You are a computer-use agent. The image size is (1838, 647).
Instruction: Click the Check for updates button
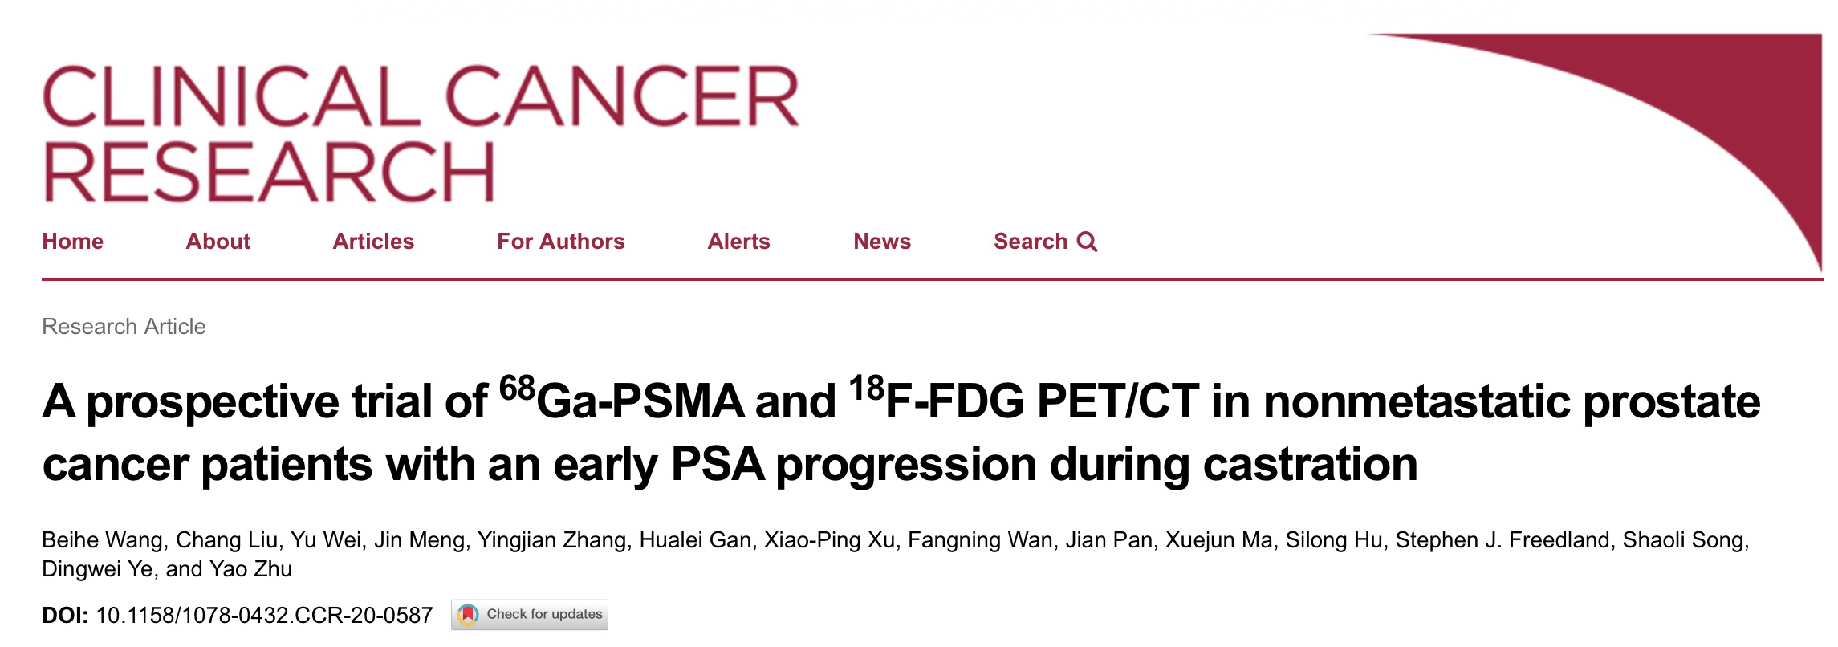point(530,615)
